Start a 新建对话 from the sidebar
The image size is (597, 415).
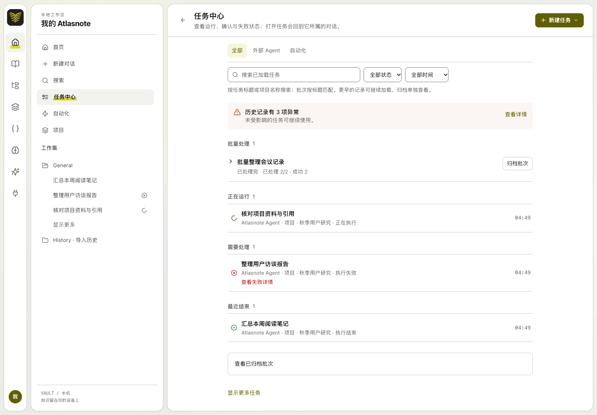95,64
